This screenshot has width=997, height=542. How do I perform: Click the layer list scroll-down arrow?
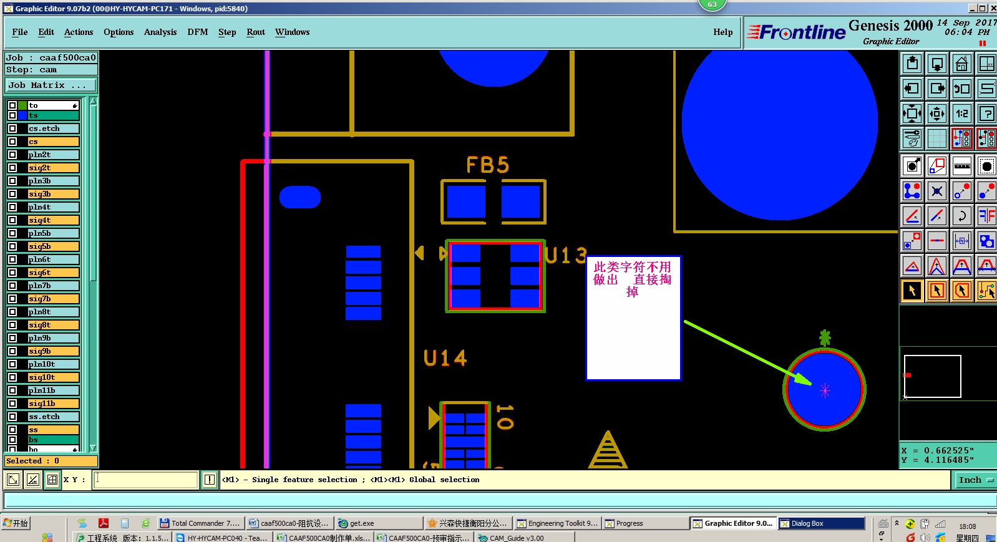[94, 448]
